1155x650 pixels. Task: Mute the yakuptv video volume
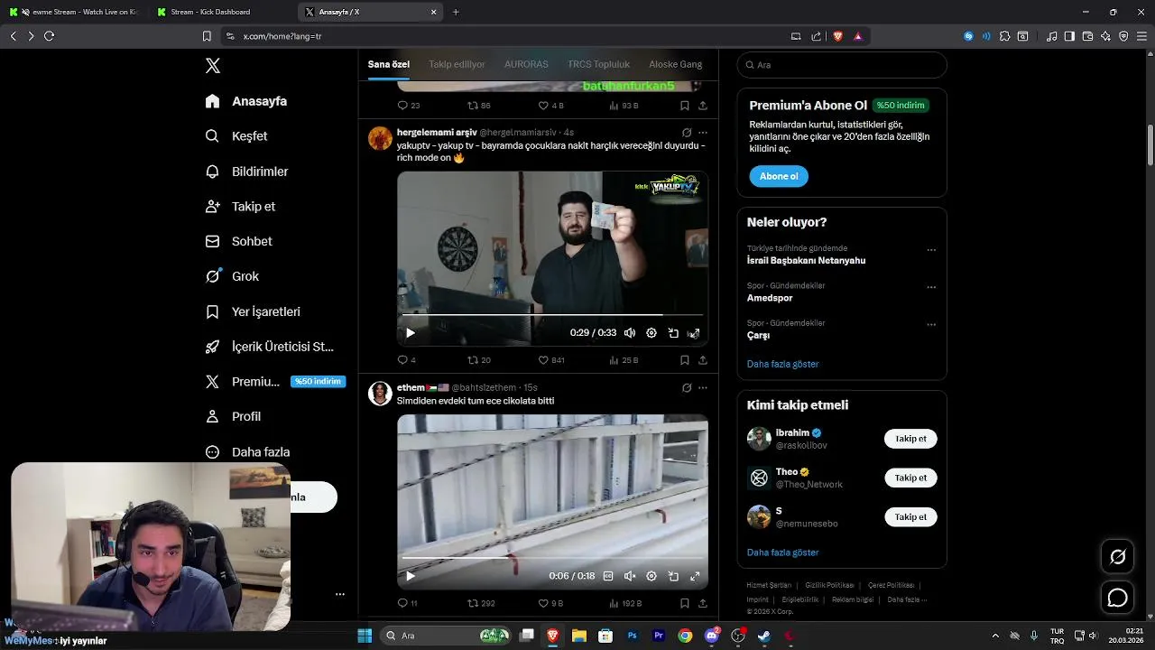tap(630, 333)
